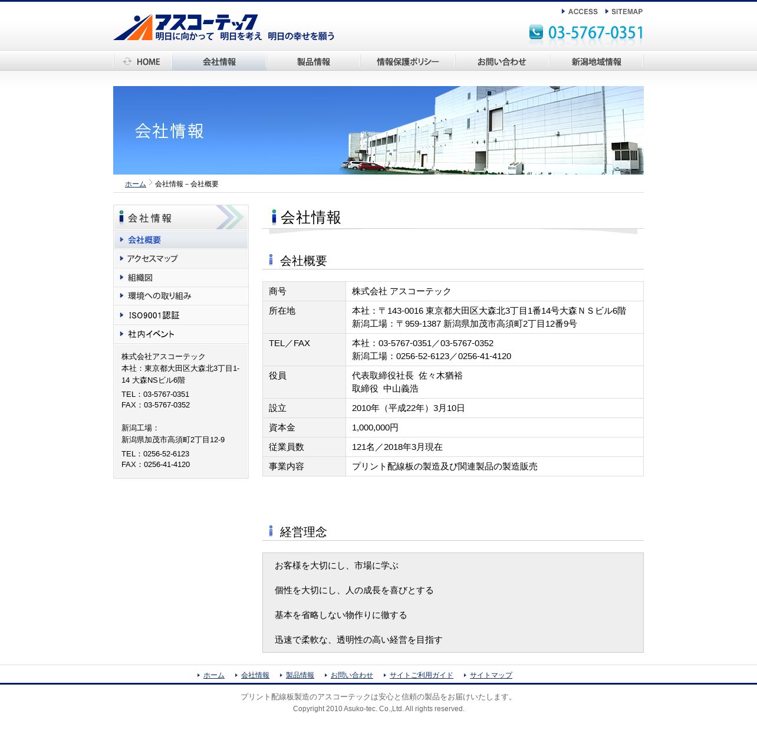Click the プリント配線板の製造及び関連製品の製造販売 cell
This screenshot has width=757, height=730.
pos(494,466)
